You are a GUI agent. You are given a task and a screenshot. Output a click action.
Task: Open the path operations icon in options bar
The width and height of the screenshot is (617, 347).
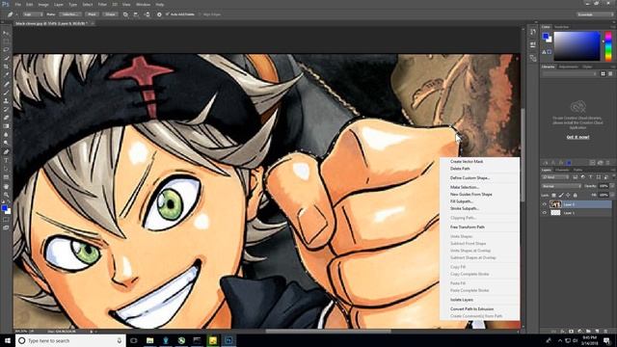[125, 14]
